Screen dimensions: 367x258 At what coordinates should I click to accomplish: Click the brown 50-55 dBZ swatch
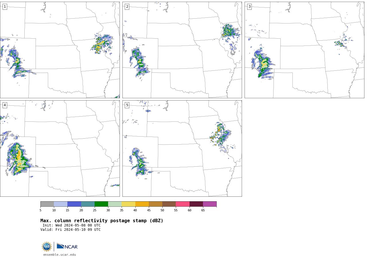pyautogui.click(x=169, y=204)
